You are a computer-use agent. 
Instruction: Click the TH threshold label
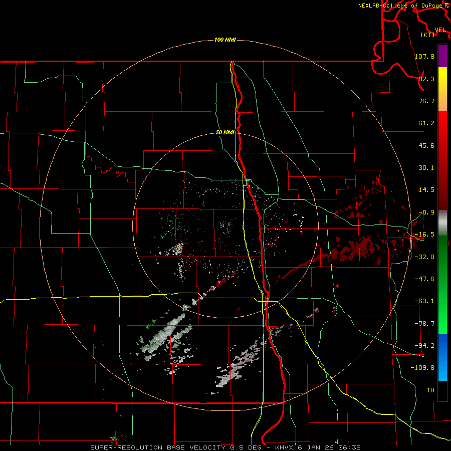coord(430,390)
